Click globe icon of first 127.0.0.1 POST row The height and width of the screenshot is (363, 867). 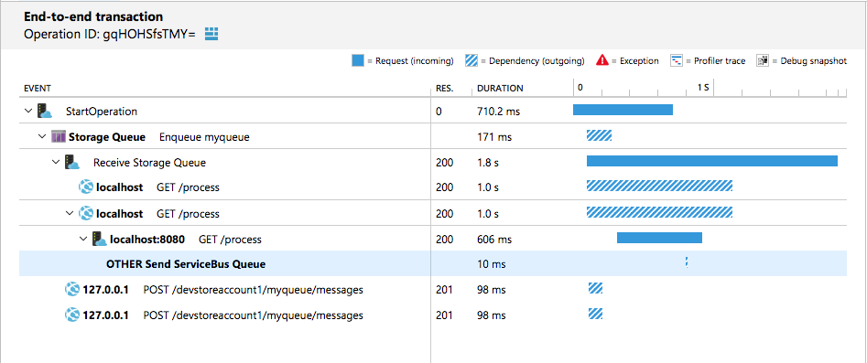[x=72, y=290]
